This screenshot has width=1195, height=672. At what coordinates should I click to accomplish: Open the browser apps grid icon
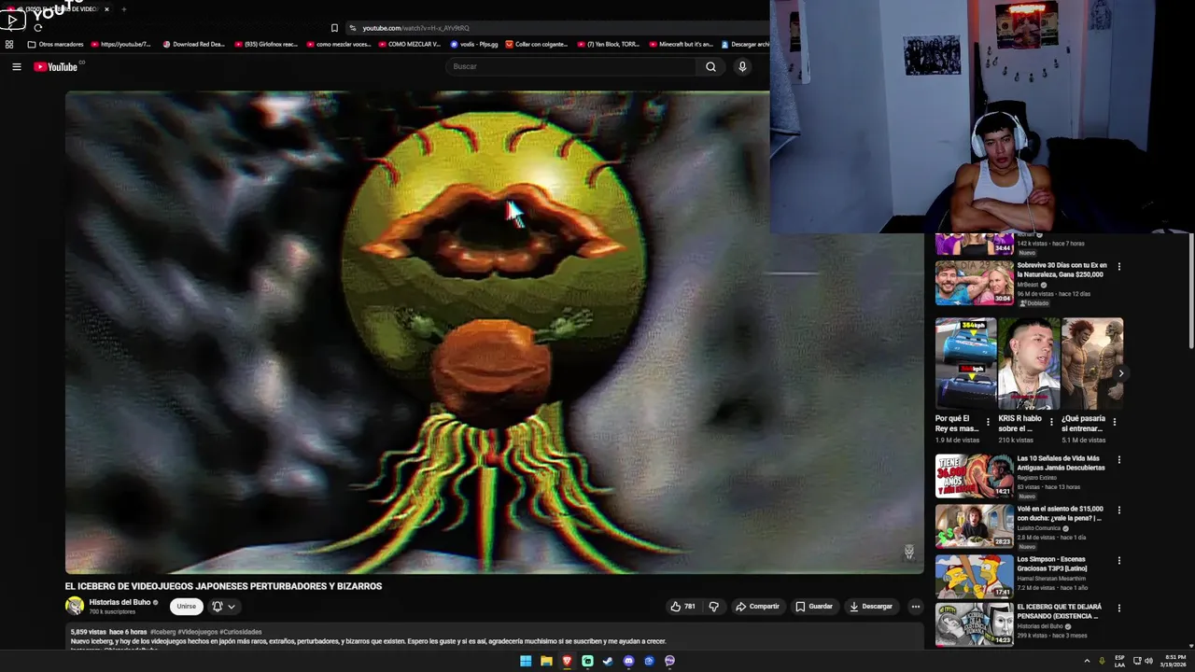click(9, 44)
